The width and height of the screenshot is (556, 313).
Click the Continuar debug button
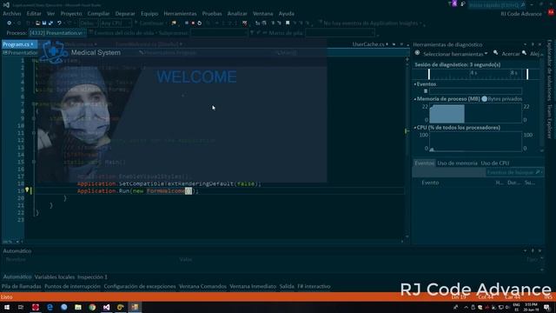(149, 23)
